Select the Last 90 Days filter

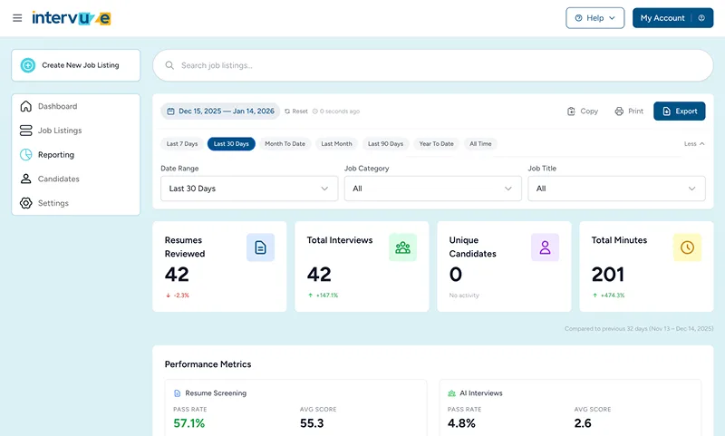(385, 144)
